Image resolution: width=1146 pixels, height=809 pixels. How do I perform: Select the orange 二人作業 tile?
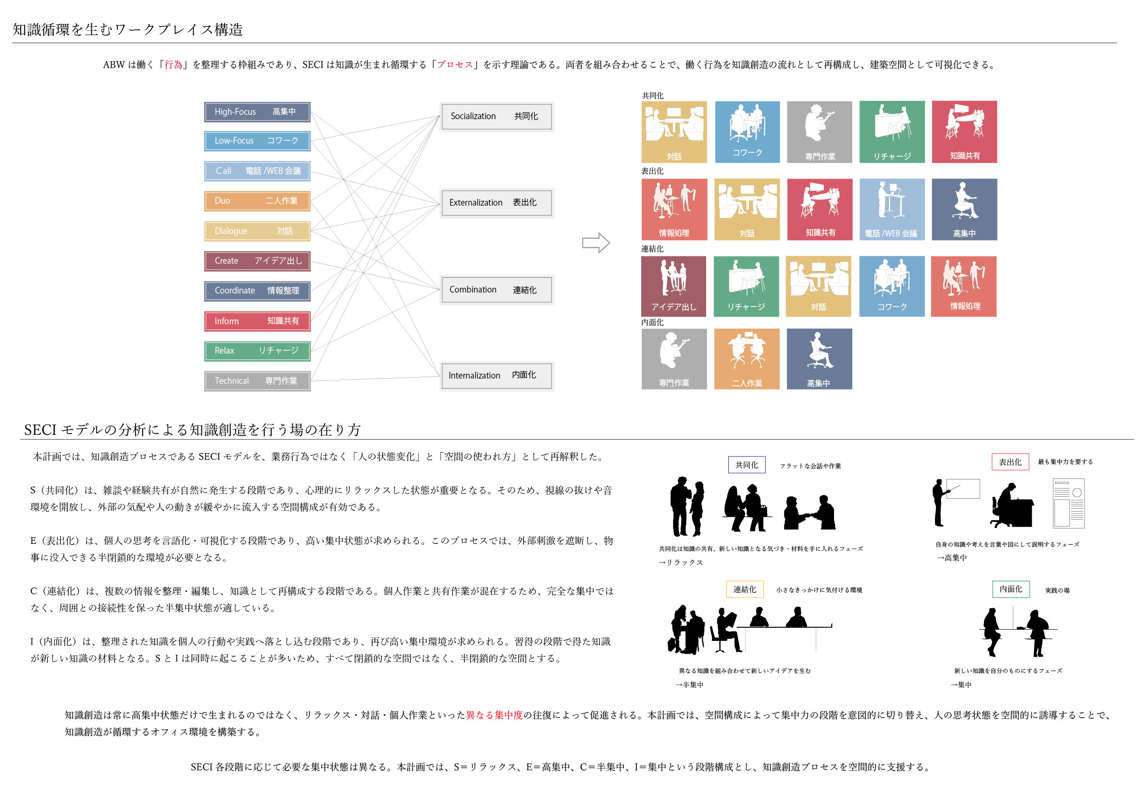tap(746, 358)
